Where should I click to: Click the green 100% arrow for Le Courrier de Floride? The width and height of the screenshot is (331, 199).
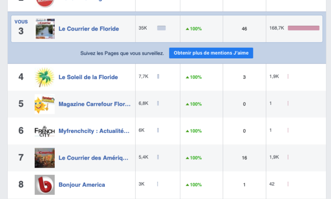[188, 29]
